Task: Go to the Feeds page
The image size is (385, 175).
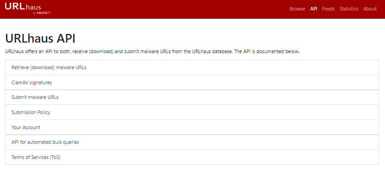Action: (x=328, y=9)
